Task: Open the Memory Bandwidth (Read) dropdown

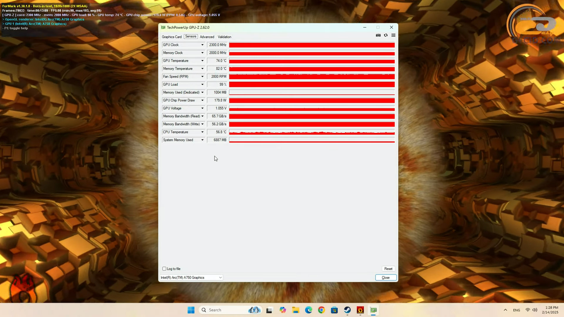Action: coord(202,116)
